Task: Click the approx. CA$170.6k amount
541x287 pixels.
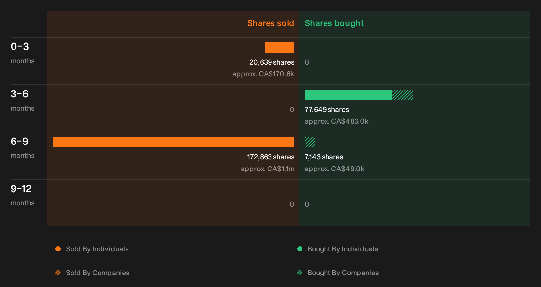Action: tap(263, 74)
